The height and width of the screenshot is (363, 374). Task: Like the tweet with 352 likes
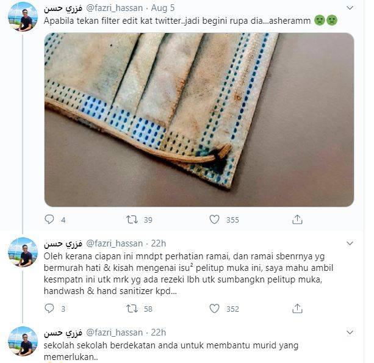(214, 309)
